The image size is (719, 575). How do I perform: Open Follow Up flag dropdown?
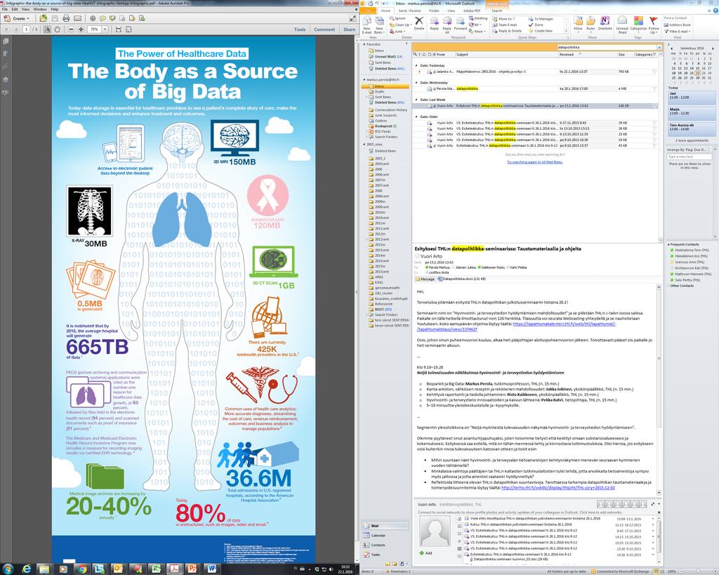pos(654,25)
